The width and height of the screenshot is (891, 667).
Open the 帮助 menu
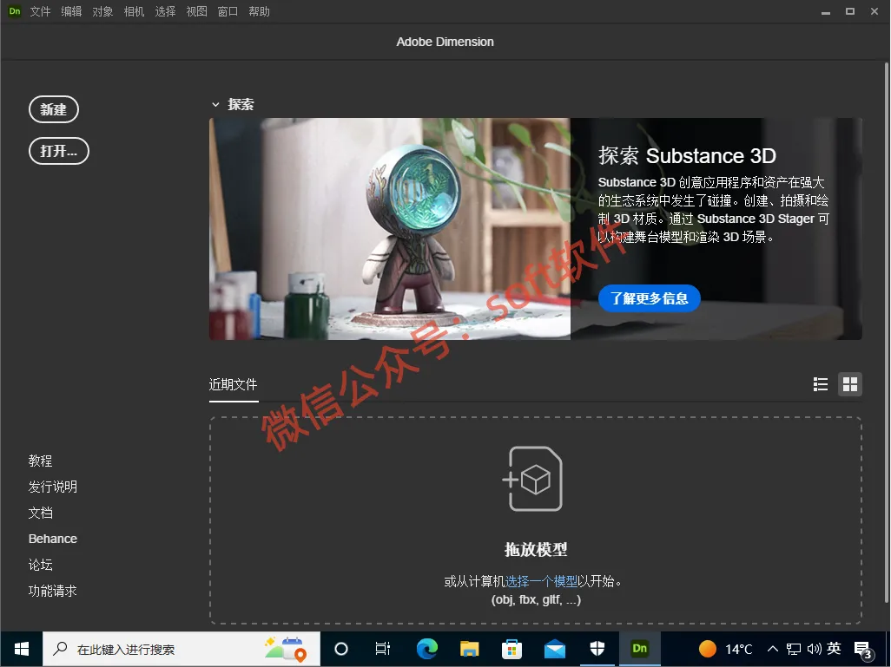pyautogui.click(x=259, y=11)
